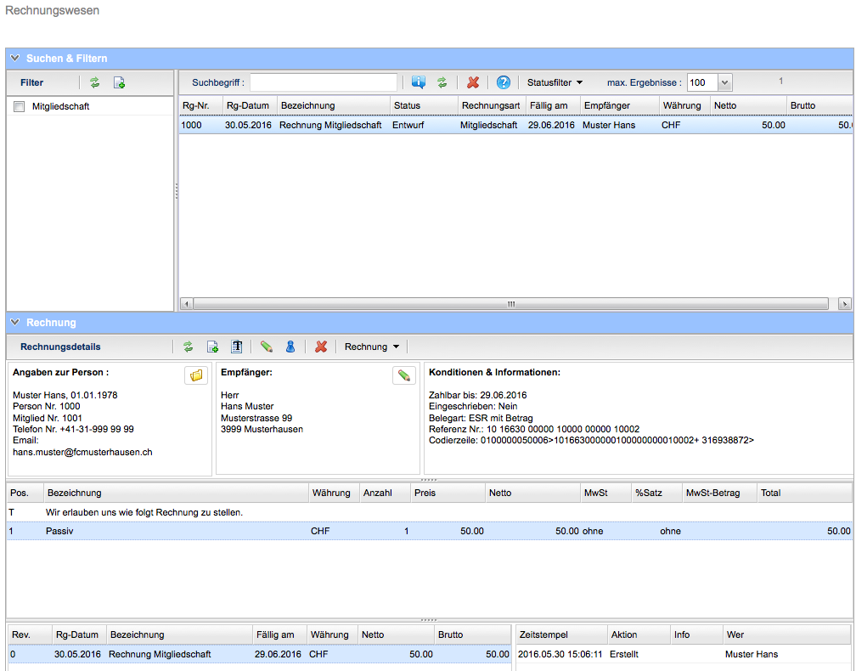Edit the invoice using the pencil icon in the Rechnungsdetails toolbar
The image size is (856, 671).
click(267, 347)
